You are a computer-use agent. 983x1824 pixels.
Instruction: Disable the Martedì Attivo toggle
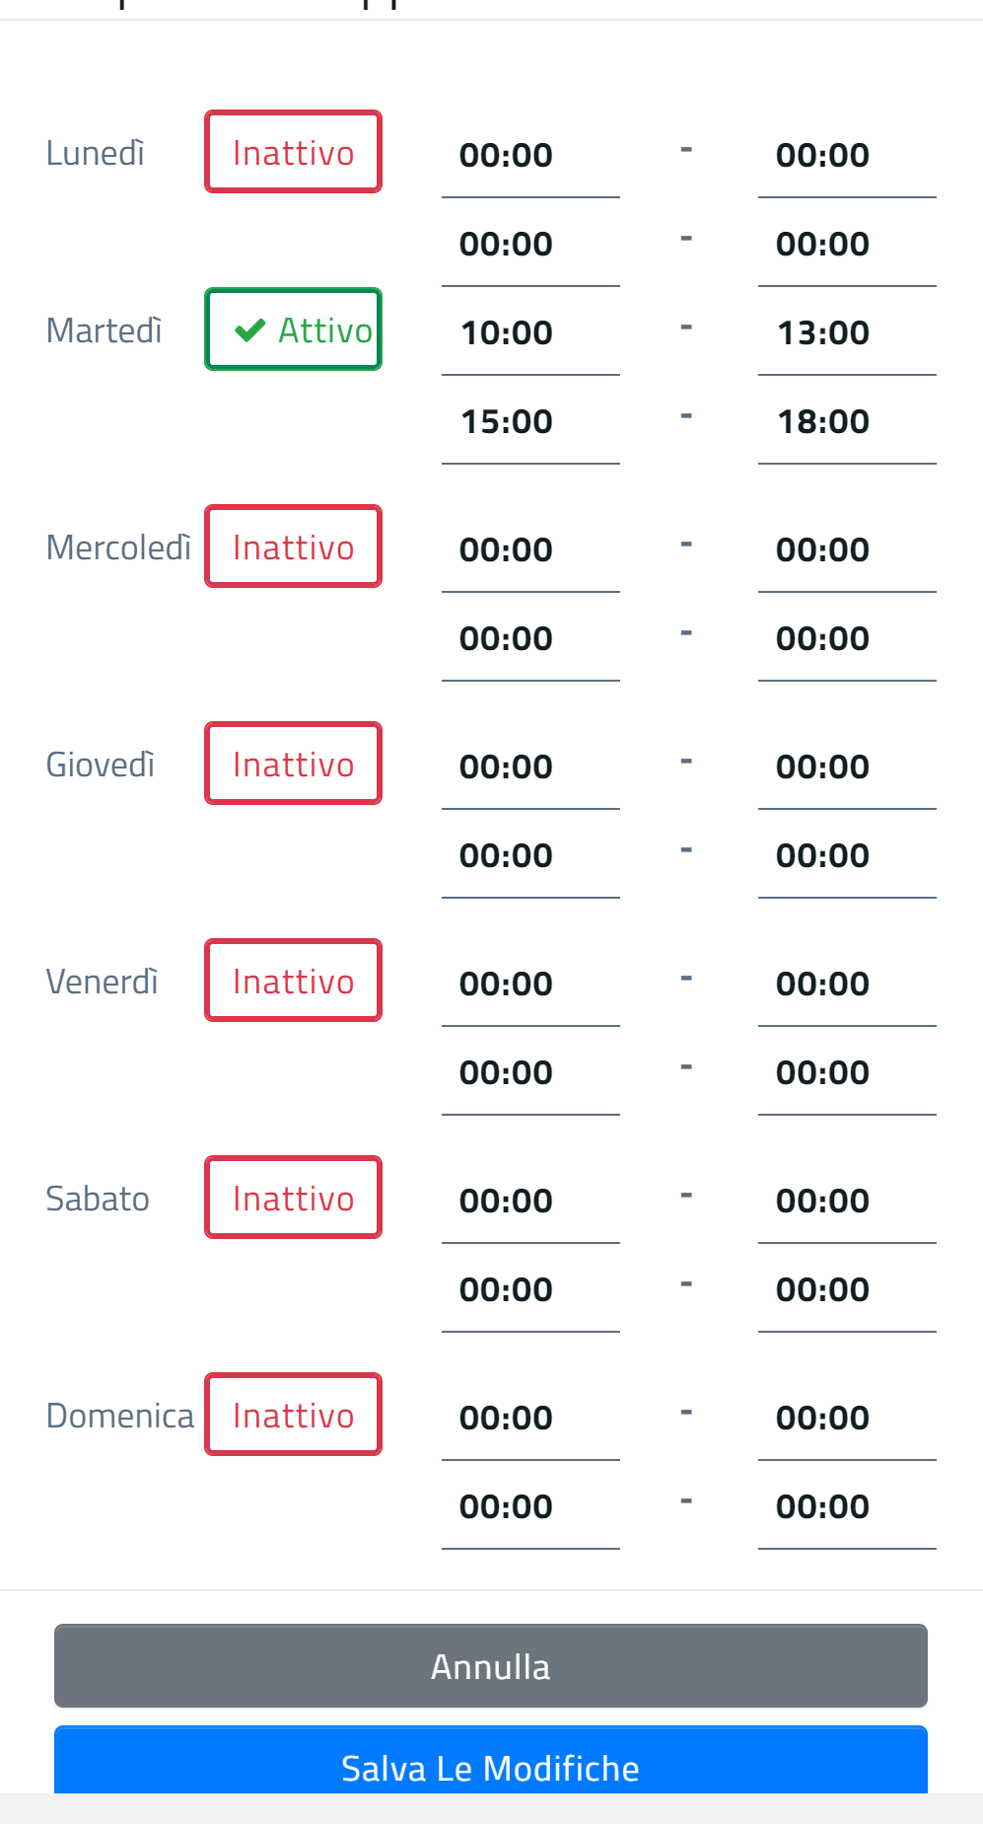(x=293, y=329)
